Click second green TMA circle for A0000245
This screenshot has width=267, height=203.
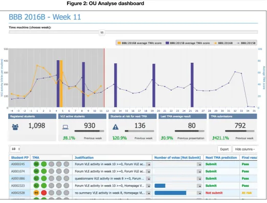(x=44, y=164)
